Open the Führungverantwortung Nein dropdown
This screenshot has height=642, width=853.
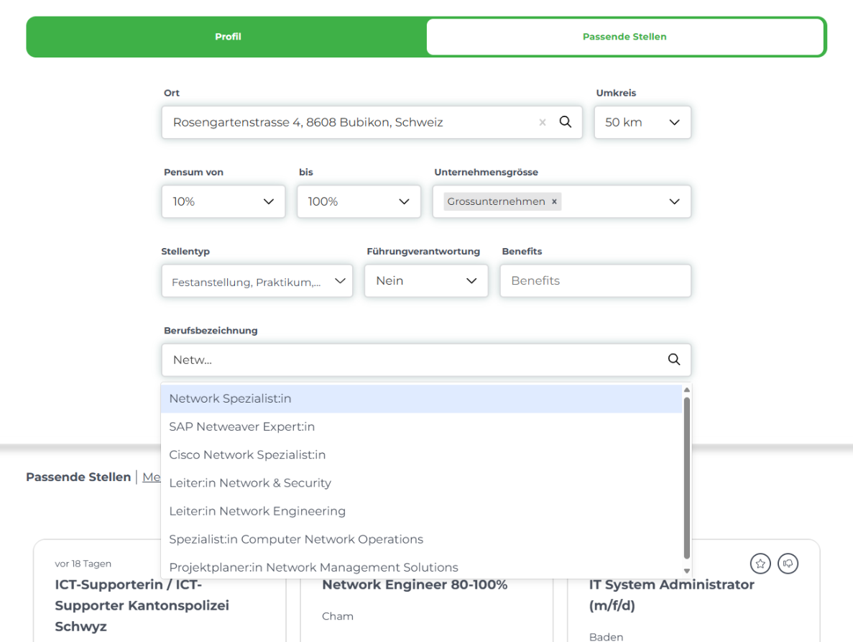425,281
